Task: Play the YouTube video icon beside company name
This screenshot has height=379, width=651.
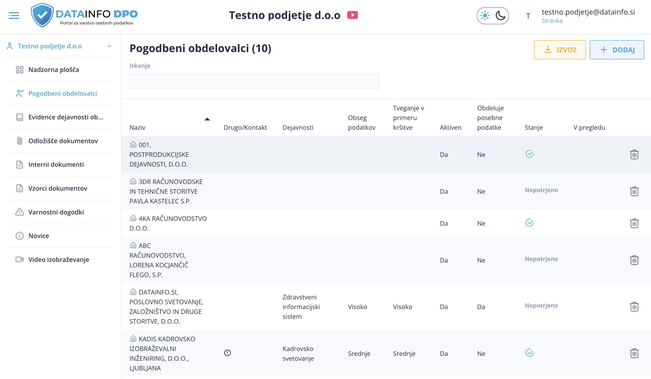Action: (x=352, y=15)
